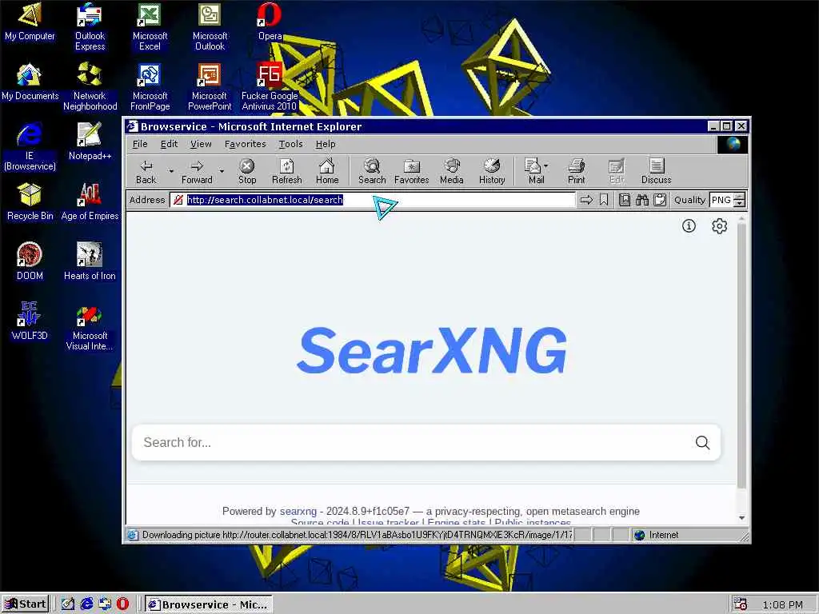Open the Edit menu

(169, 144)
